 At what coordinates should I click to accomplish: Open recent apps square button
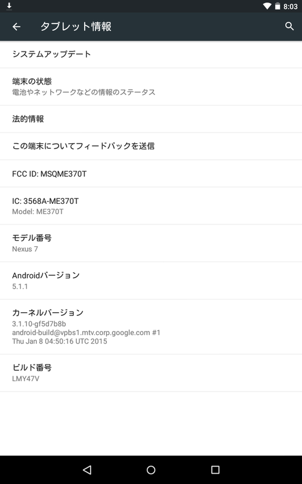pyautogui.click(x=215, y=470)
